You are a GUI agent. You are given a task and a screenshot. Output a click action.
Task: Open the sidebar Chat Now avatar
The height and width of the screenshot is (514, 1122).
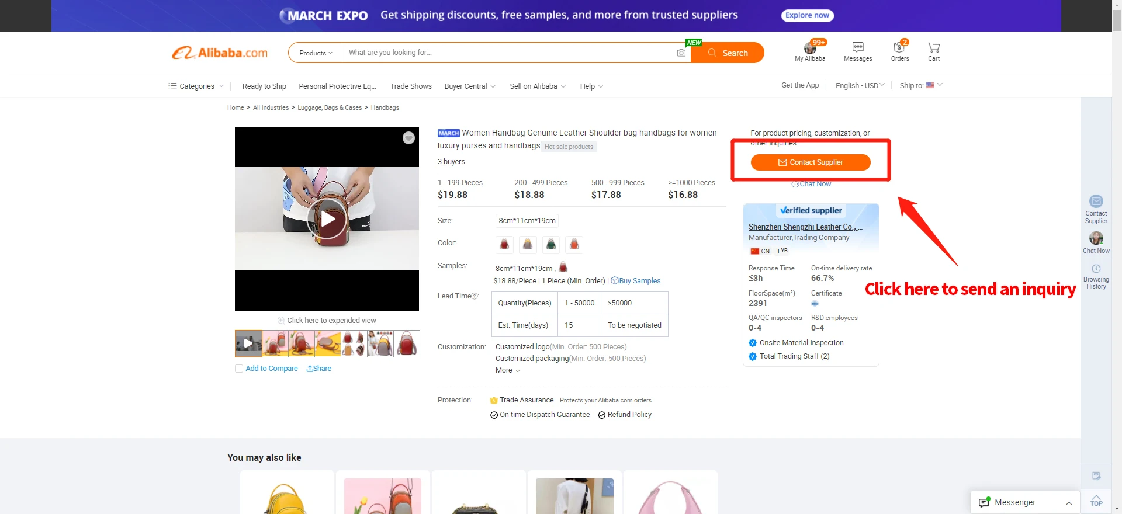(1096, 238)
